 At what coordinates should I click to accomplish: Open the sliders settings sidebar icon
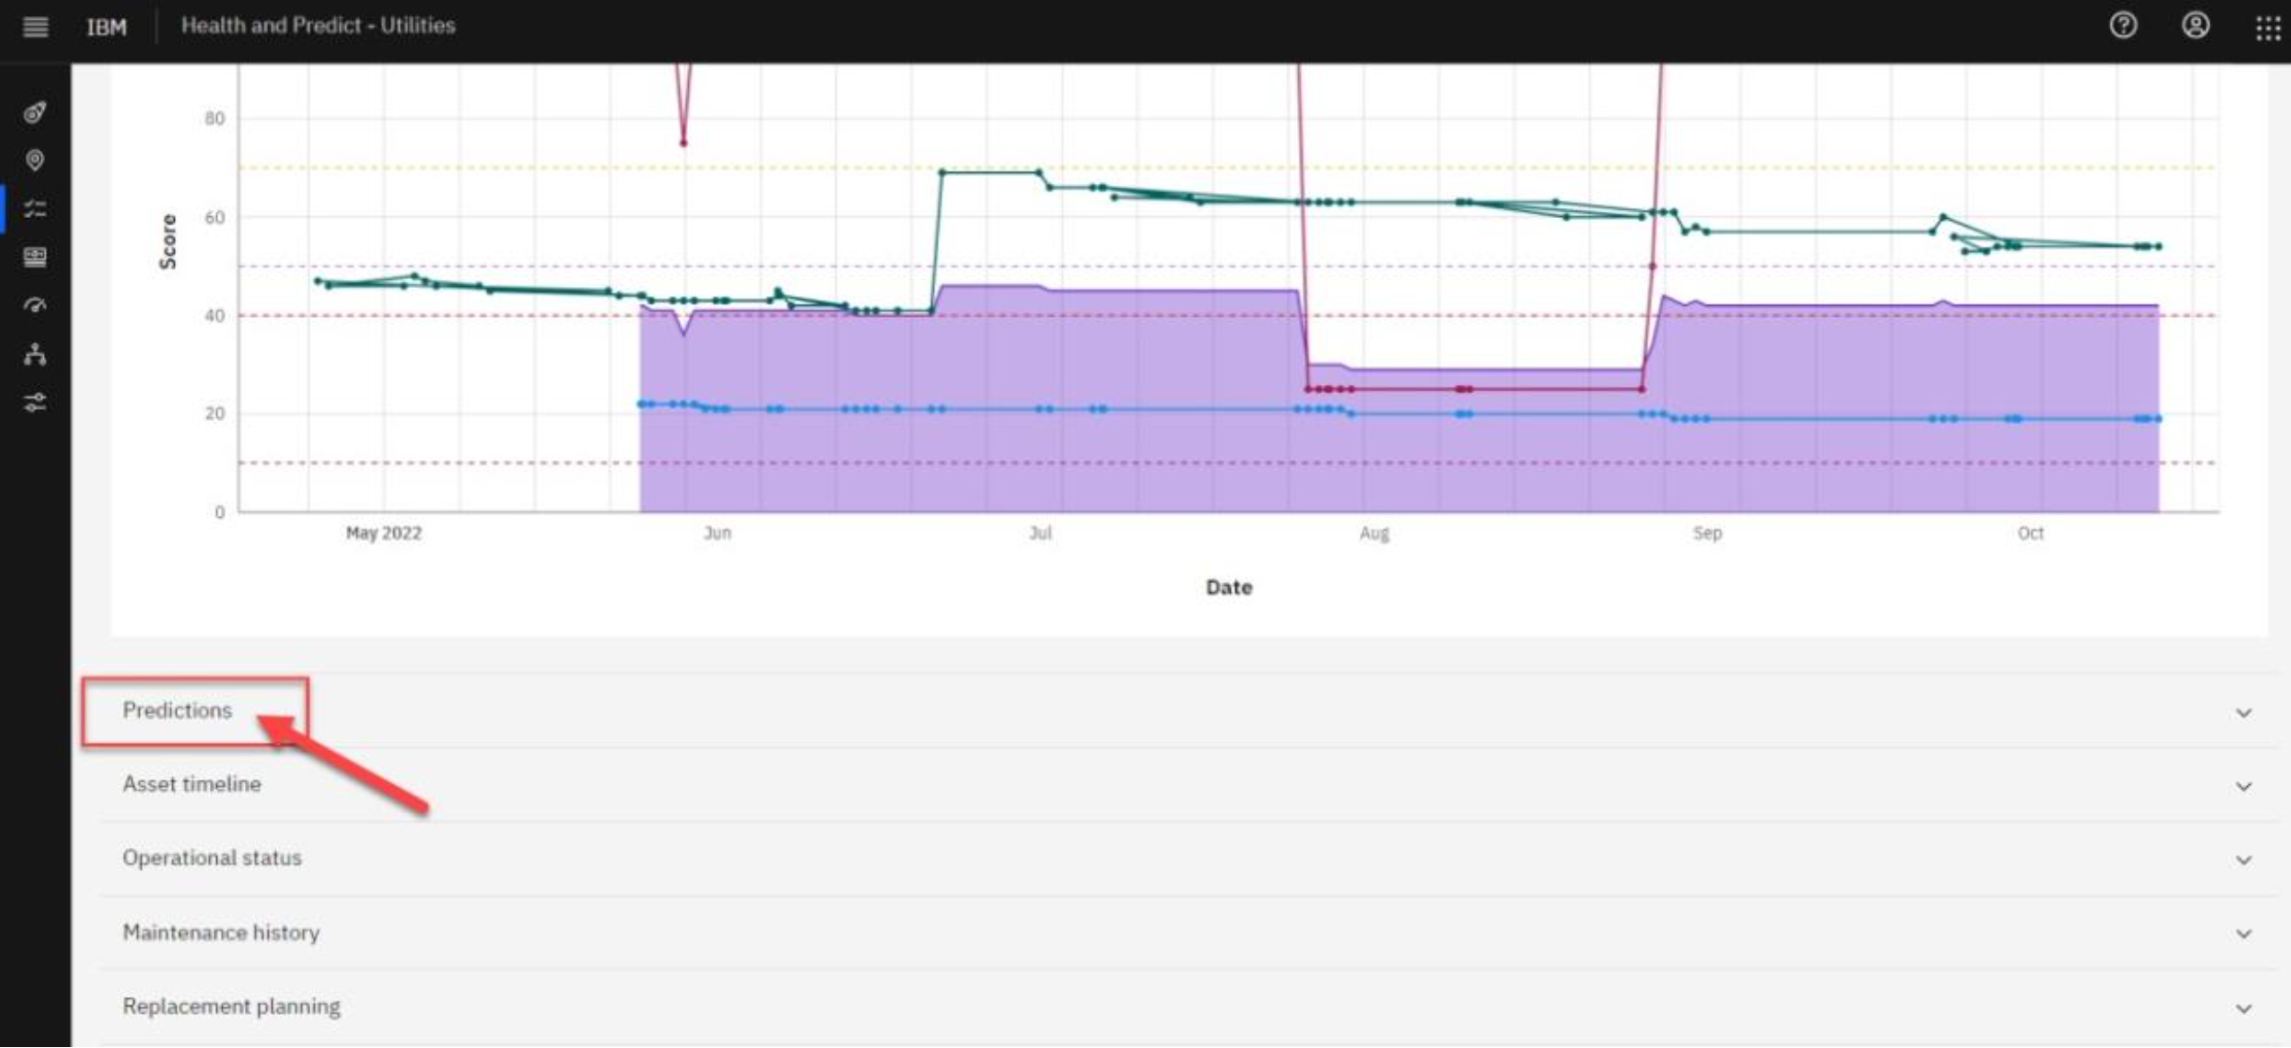35,403
